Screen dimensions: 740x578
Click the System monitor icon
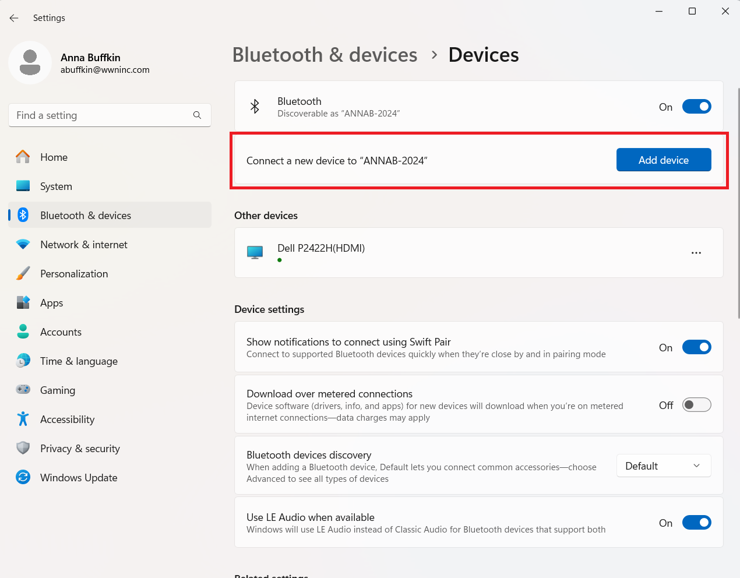(23, 186)
